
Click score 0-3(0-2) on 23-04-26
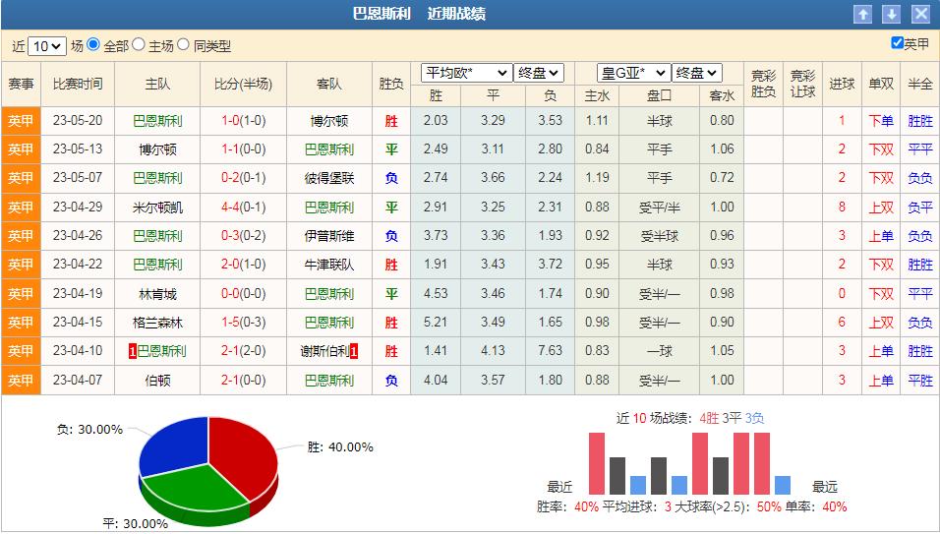point(244,236)
